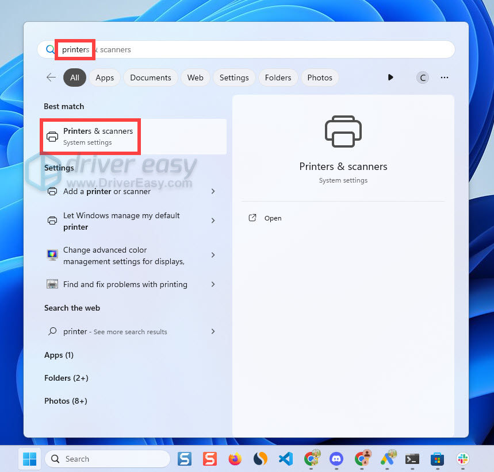Screen dimensions: 494x472
Task: Expand the Let Windows manage my default printer chevron
Action: [x=213, y=220]
